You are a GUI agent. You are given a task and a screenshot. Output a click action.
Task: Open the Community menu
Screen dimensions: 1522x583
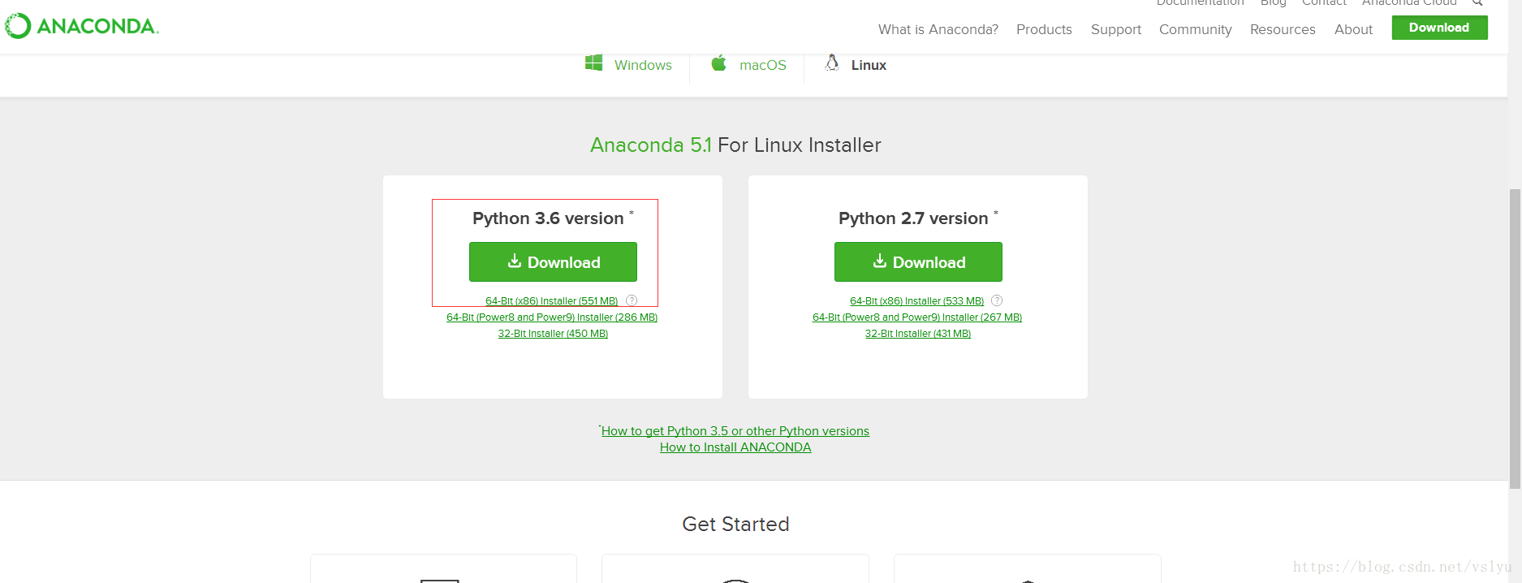point(1195,29)
